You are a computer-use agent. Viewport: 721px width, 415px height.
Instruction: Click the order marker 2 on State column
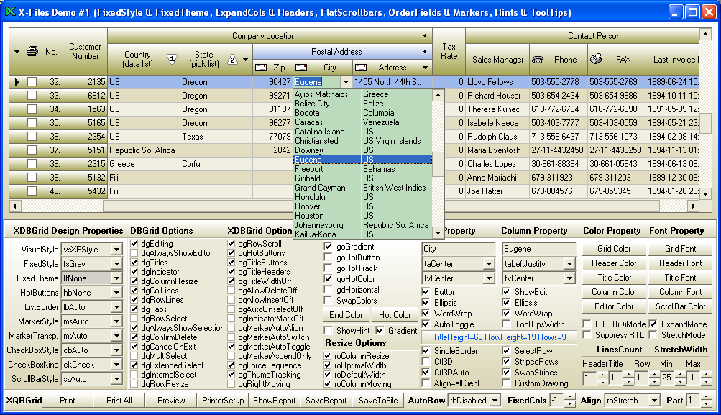tap(233, 60)
